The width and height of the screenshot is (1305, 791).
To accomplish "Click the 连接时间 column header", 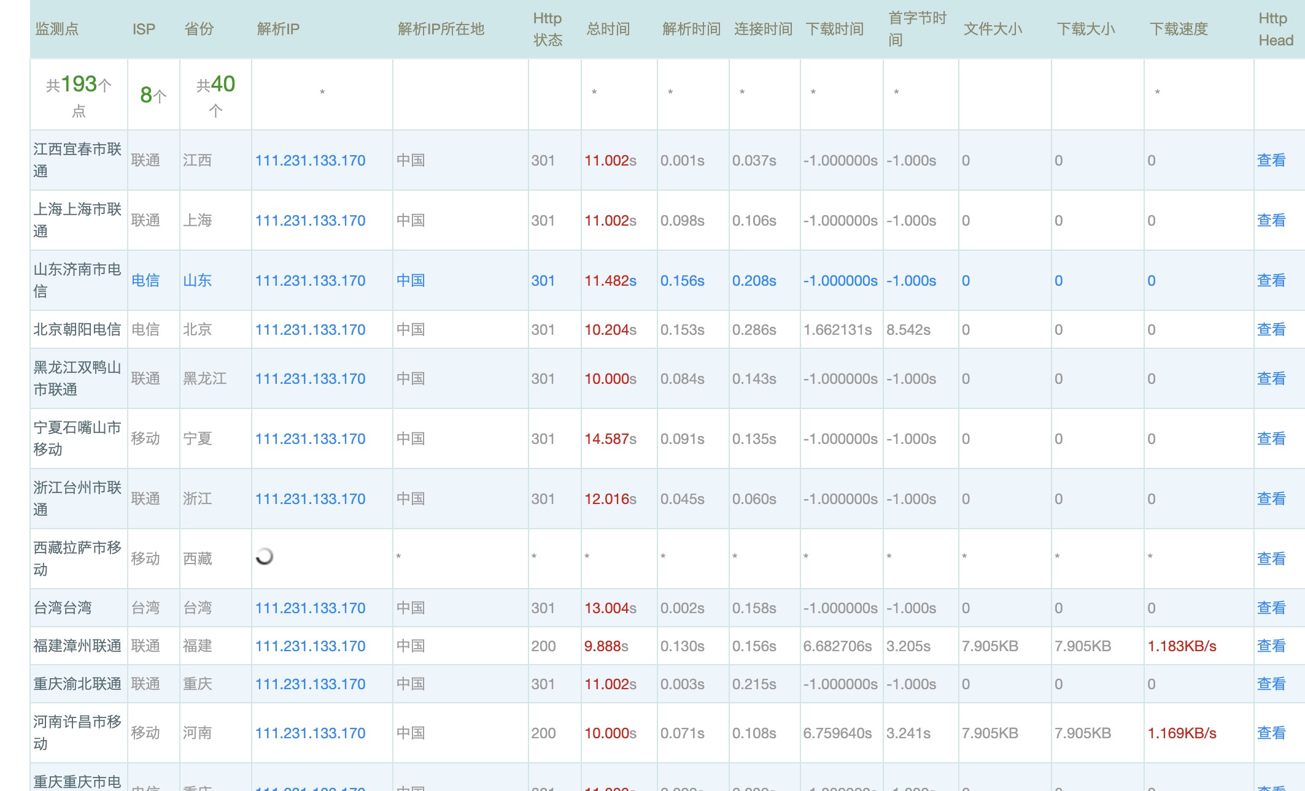I will 763,29.
